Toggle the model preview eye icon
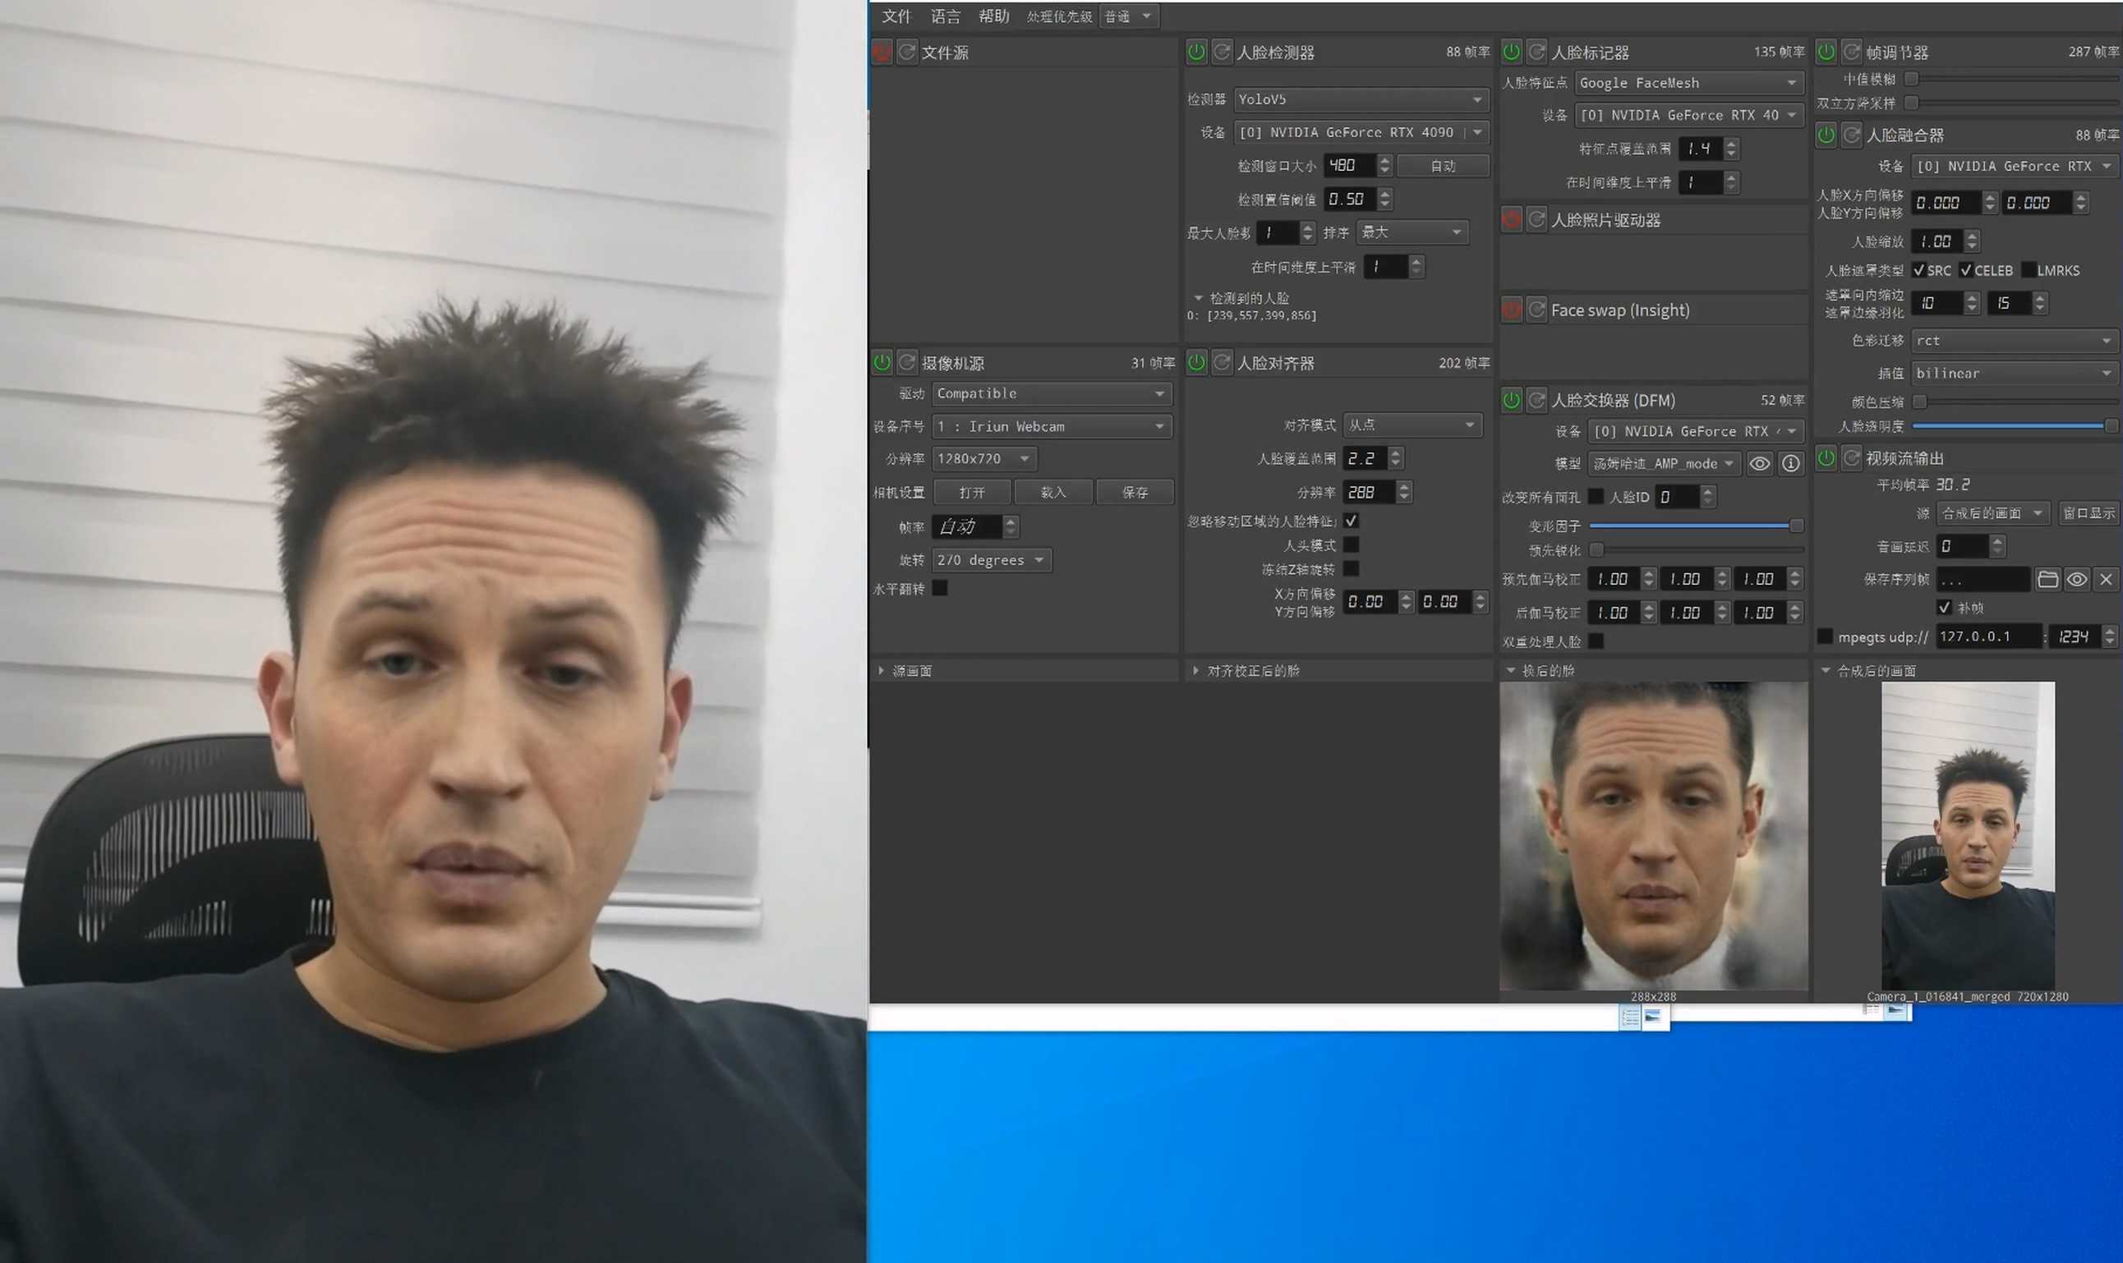Viewport: 2123px width, 1263px height. [x=1760, y=464]
